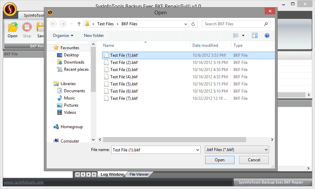Expand address bar history dropdown
Viewport: 315px width, 189px height.
point(186,24)
